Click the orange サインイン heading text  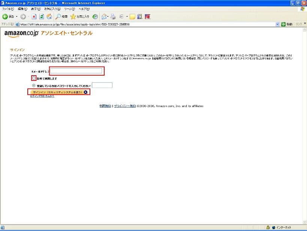click(17, 50)
